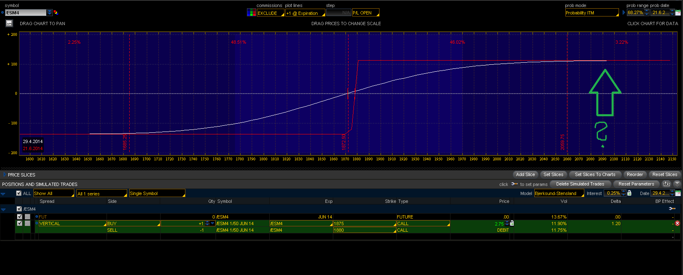Click the blue dot left of the symbol field
Viewport: 683px width, 275px height.
[x=2, y=13]
